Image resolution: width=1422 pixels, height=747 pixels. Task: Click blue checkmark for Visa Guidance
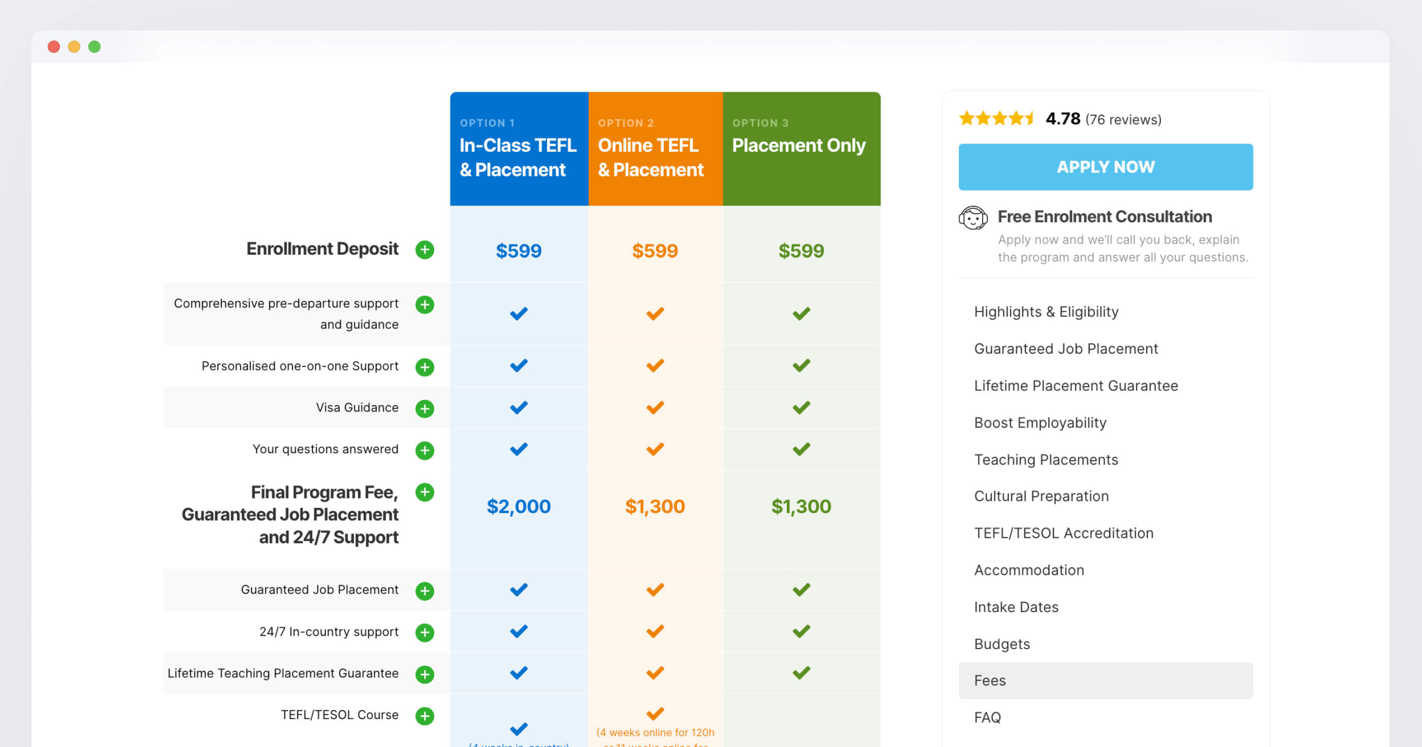519,408
